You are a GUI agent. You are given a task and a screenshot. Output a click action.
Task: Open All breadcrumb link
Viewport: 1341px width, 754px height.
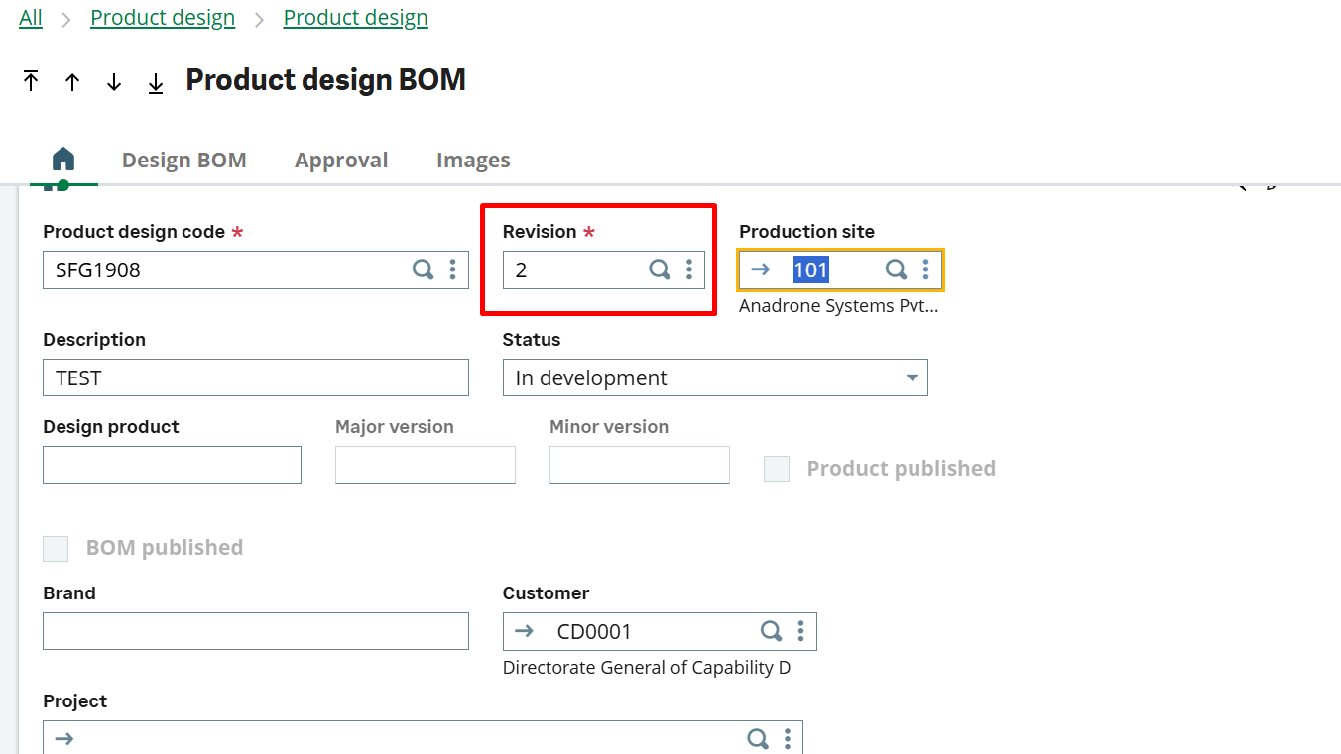pos(31,18)
